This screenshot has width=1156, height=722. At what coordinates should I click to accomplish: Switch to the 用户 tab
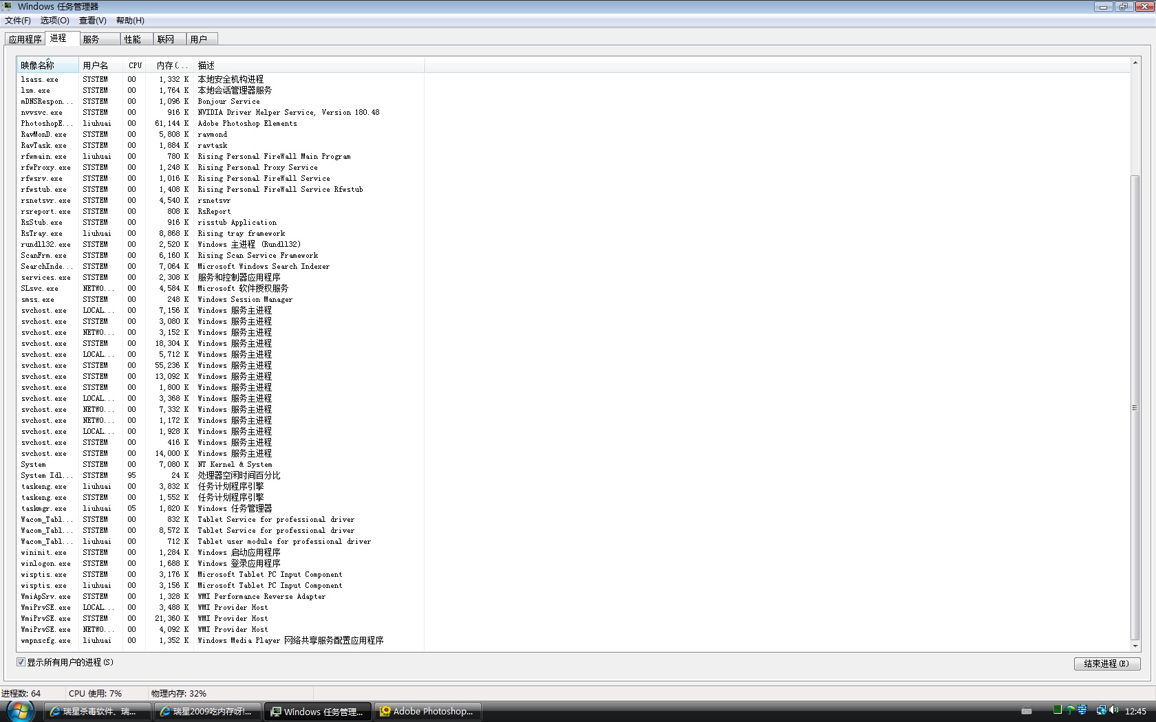(202, 39)
